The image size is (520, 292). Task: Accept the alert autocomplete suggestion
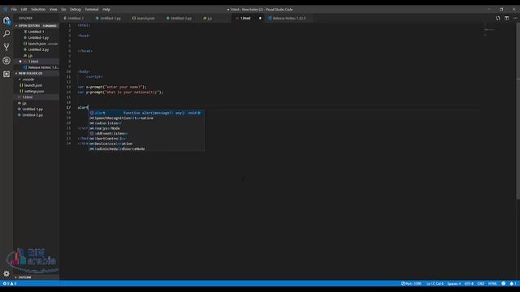pyautogui.click(x=146, y=113)
